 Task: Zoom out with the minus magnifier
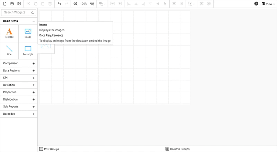[75, 4]
